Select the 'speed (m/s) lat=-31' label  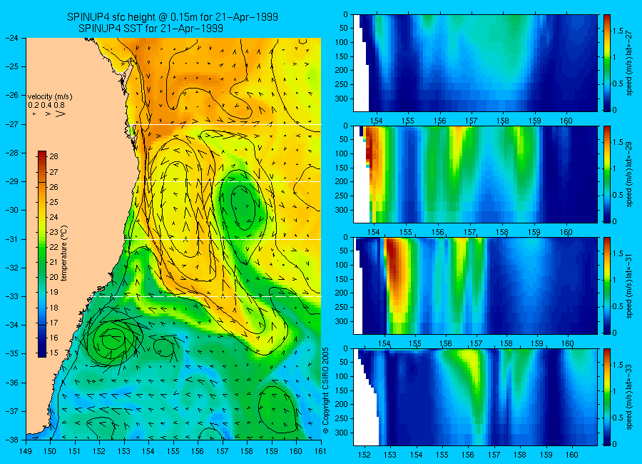click(630, 286)
